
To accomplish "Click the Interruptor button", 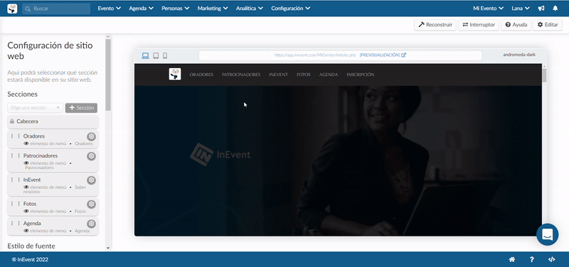I will click(479, 25).
